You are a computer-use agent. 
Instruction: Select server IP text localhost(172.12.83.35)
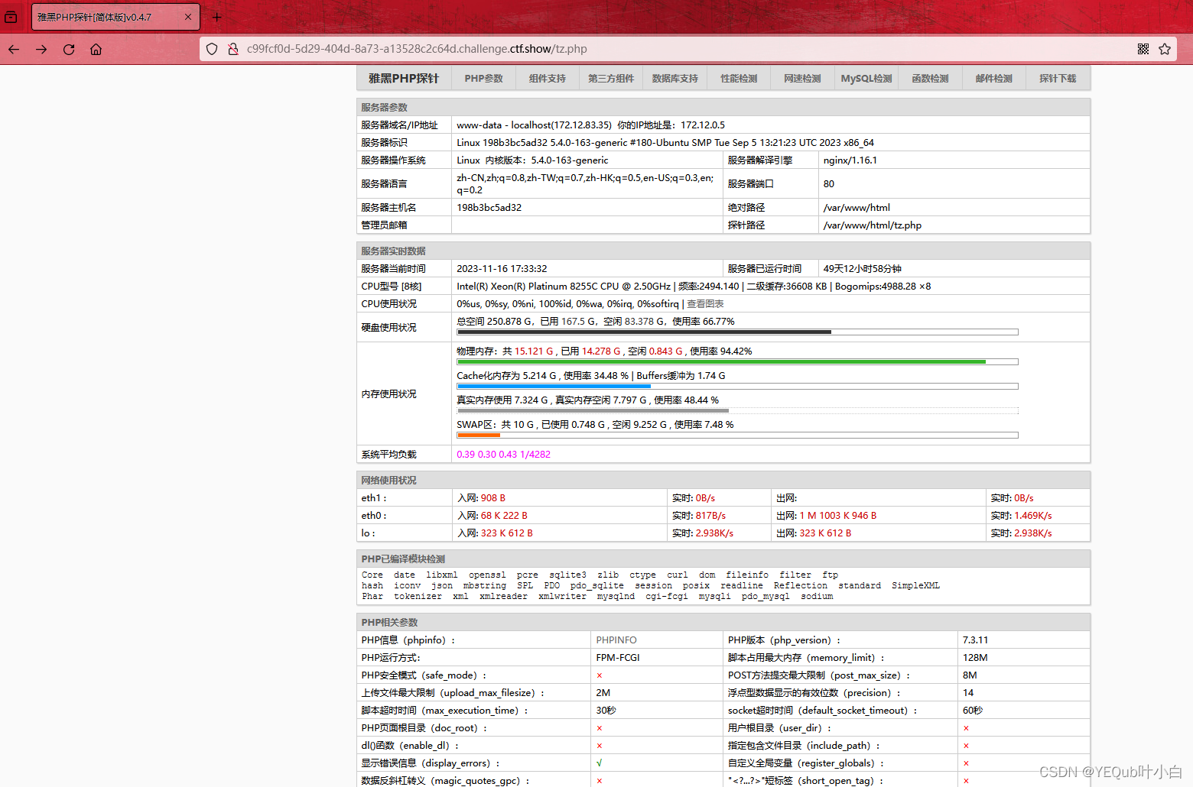[x=561, y=125]
